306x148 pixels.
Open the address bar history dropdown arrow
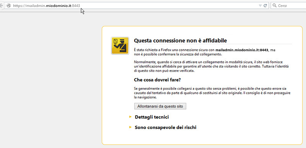(260, 6)
